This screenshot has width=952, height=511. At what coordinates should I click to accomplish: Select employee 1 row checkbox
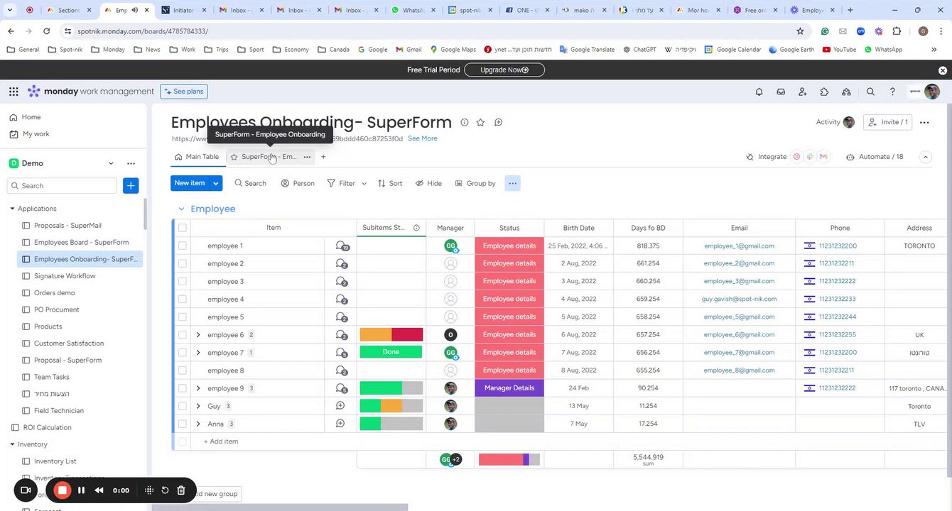[183, 246]
